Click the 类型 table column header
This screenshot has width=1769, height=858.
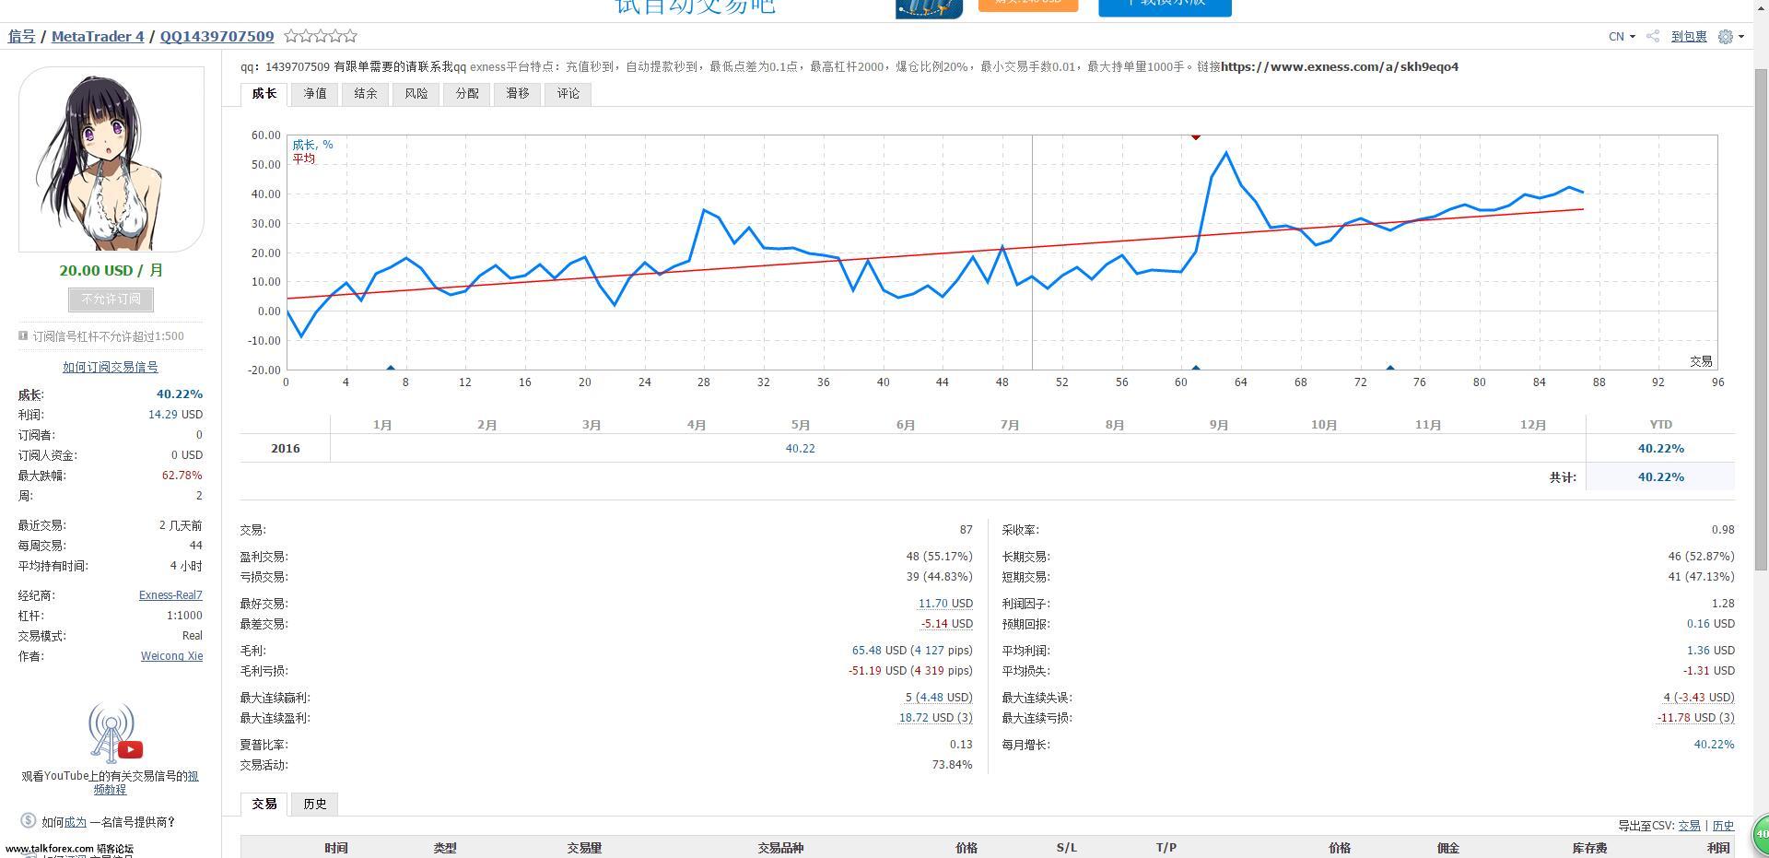coord(445,848)
